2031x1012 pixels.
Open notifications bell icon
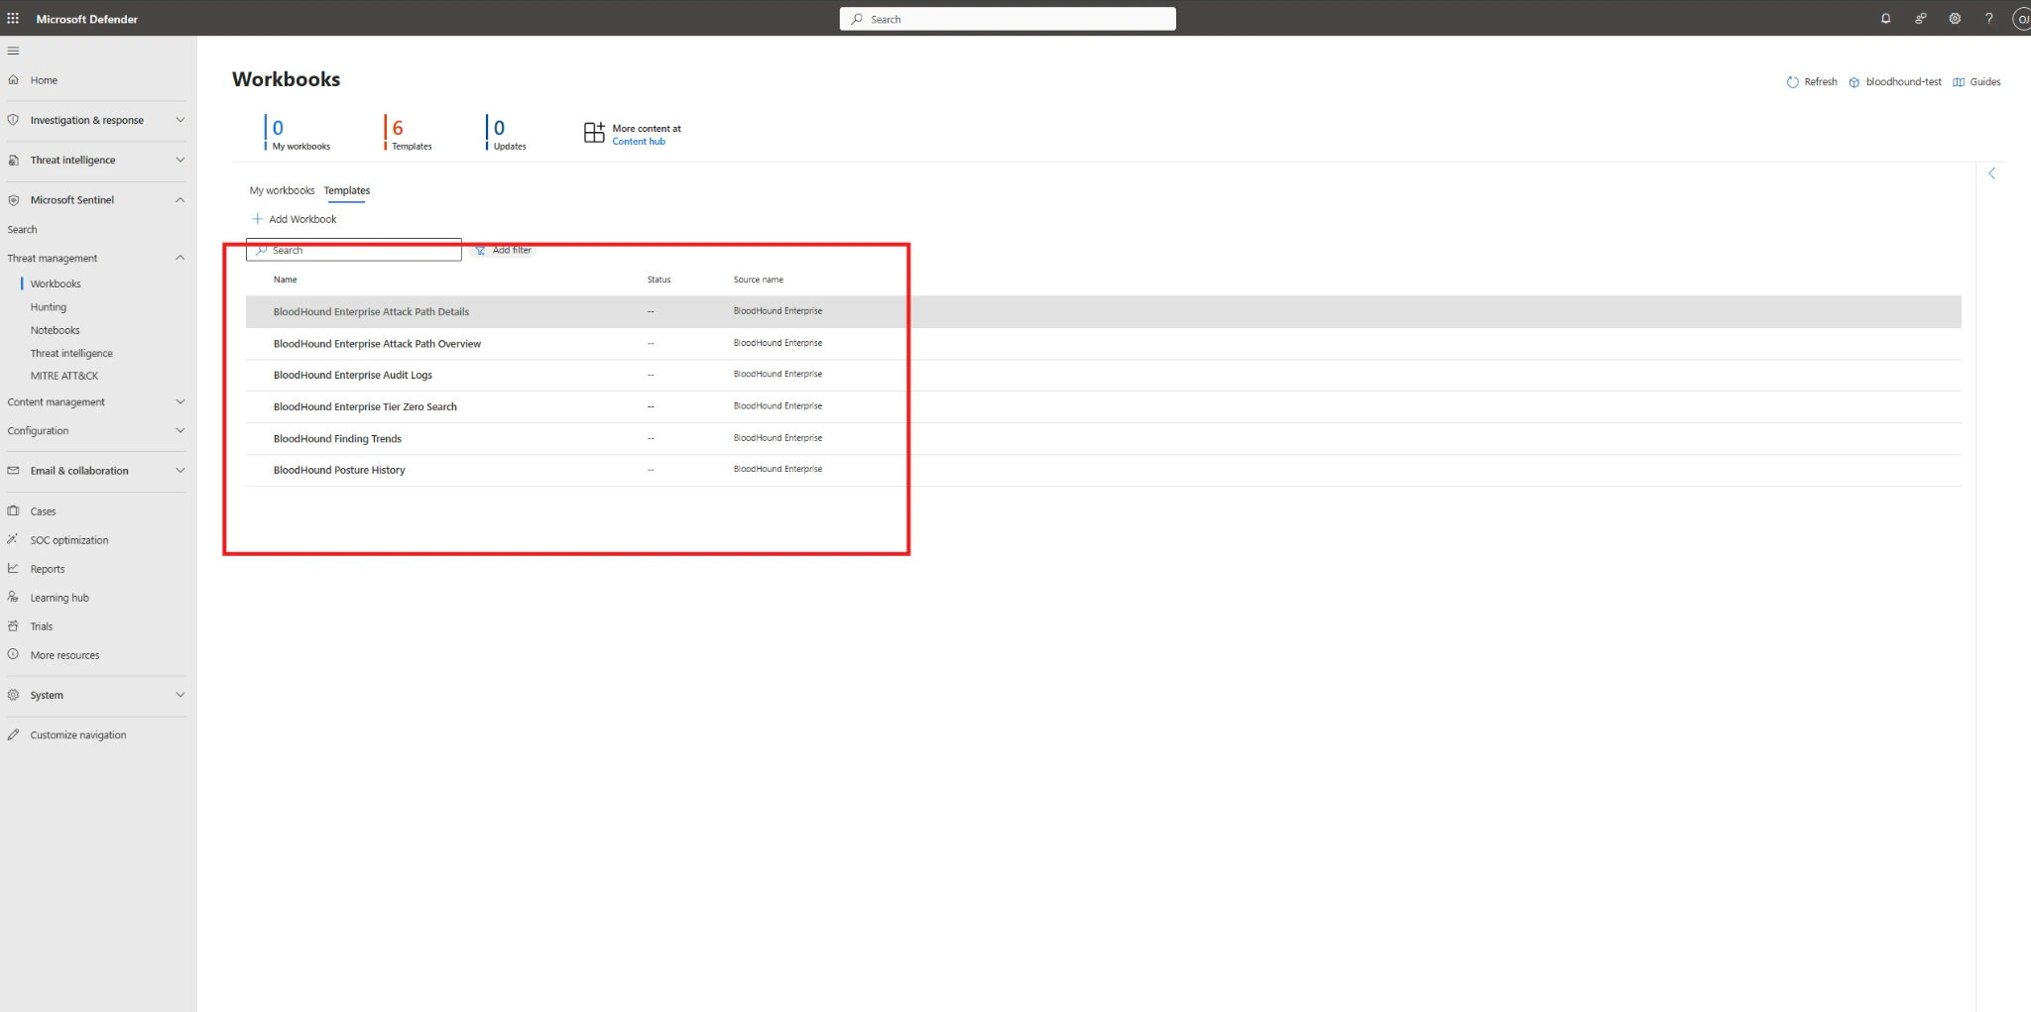tap(1885, 18)
